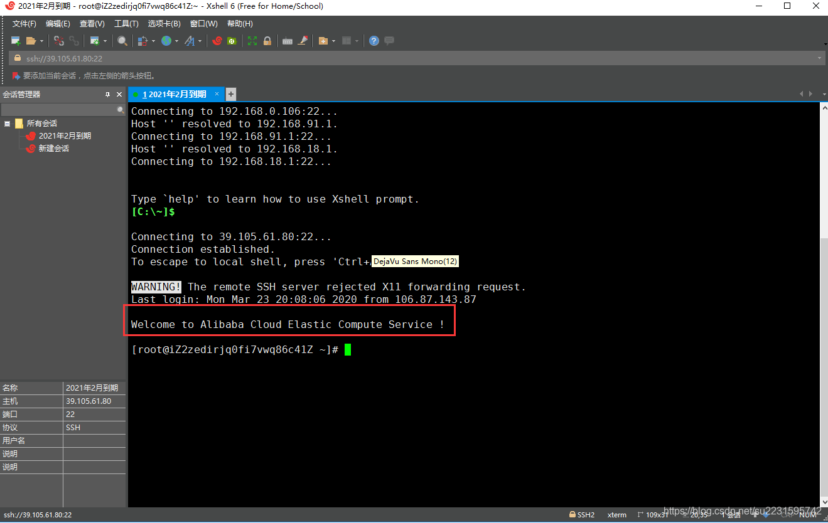The height and width of the screenshot is (523, 828).
Task: Open the 编辑(E) menu
Action: click(58, 24)
